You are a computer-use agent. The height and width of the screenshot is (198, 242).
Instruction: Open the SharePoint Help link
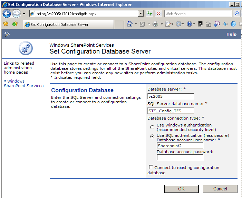pos(231,34)
